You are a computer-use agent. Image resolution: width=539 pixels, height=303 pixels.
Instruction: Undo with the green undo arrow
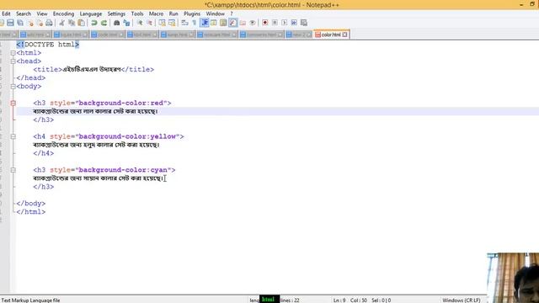[x=93, y=23]
